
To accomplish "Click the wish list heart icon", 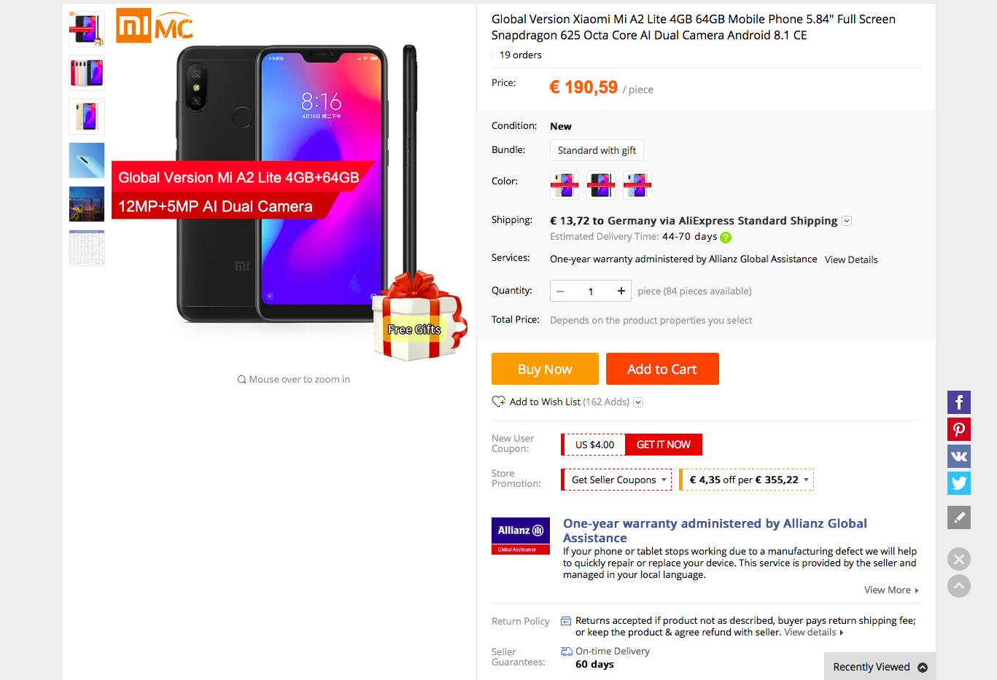I will point(498,402).
